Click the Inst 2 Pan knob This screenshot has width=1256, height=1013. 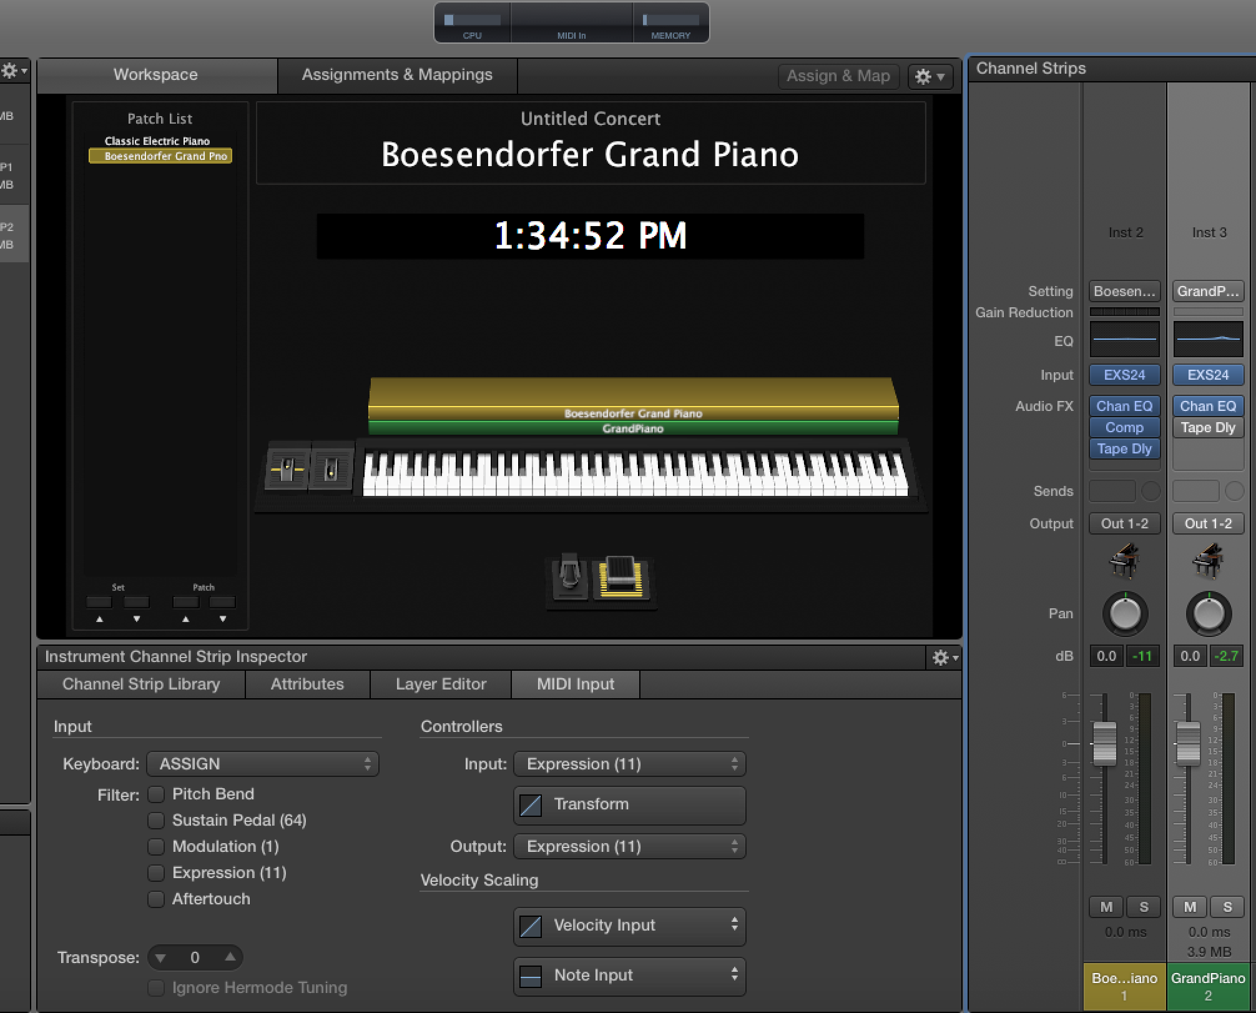1125,613
